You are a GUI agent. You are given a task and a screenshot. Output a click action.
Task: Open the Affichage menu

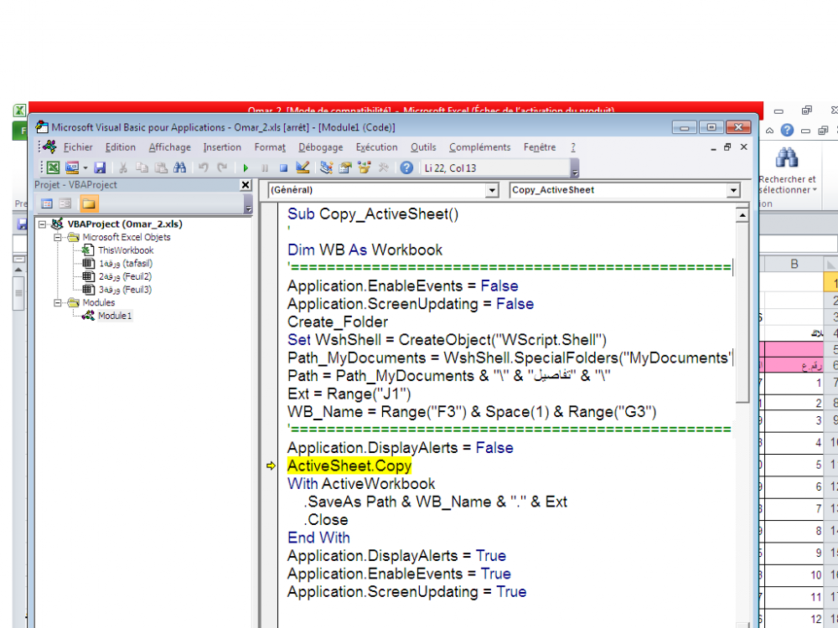coord(170,147)
